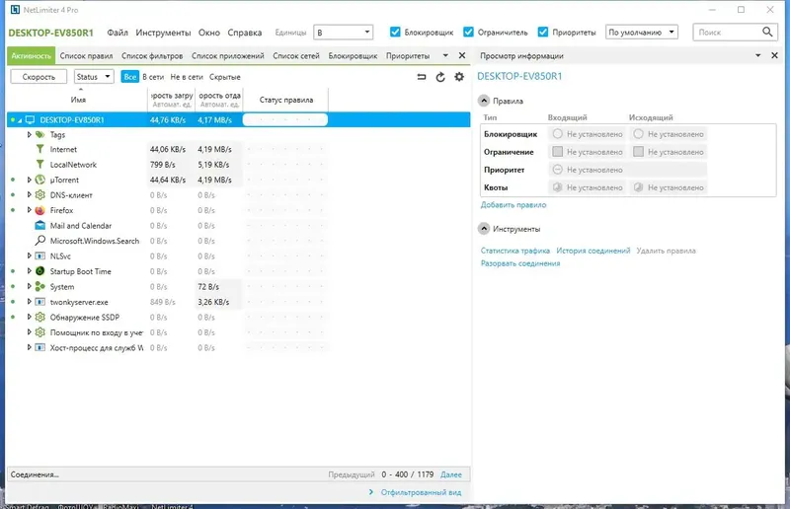Click the twonkyserver.exe icon
The width and height of the screenshot is (790, 509).
coord(39,302)
